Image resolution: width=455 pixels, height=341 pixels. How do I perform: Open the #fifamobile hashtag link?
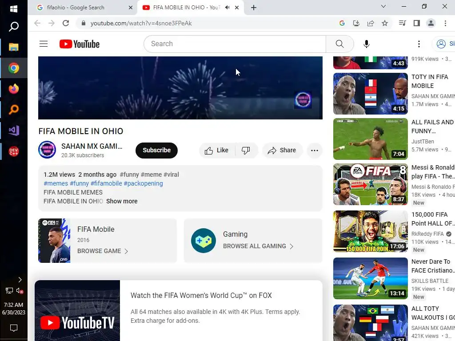coord(106,183)
